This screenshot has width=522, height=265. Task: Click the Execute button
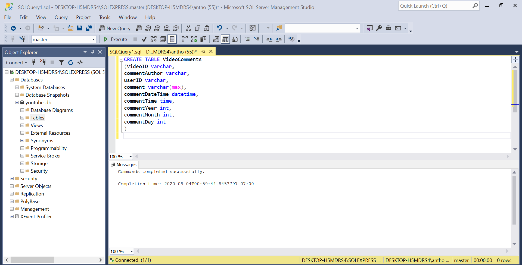point(116,39)
